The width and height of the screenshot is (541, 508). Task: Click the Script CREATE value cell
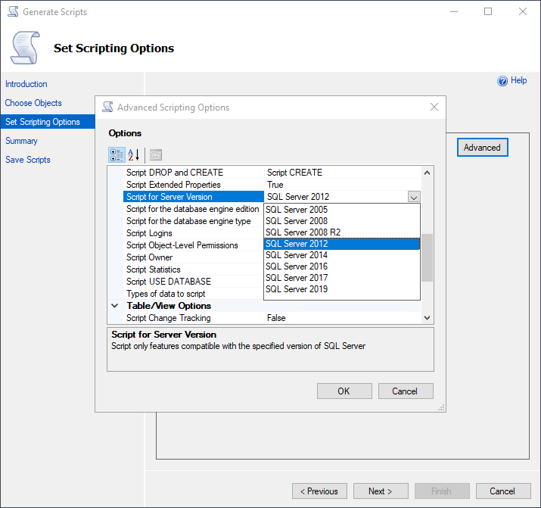tap(343, 173)
